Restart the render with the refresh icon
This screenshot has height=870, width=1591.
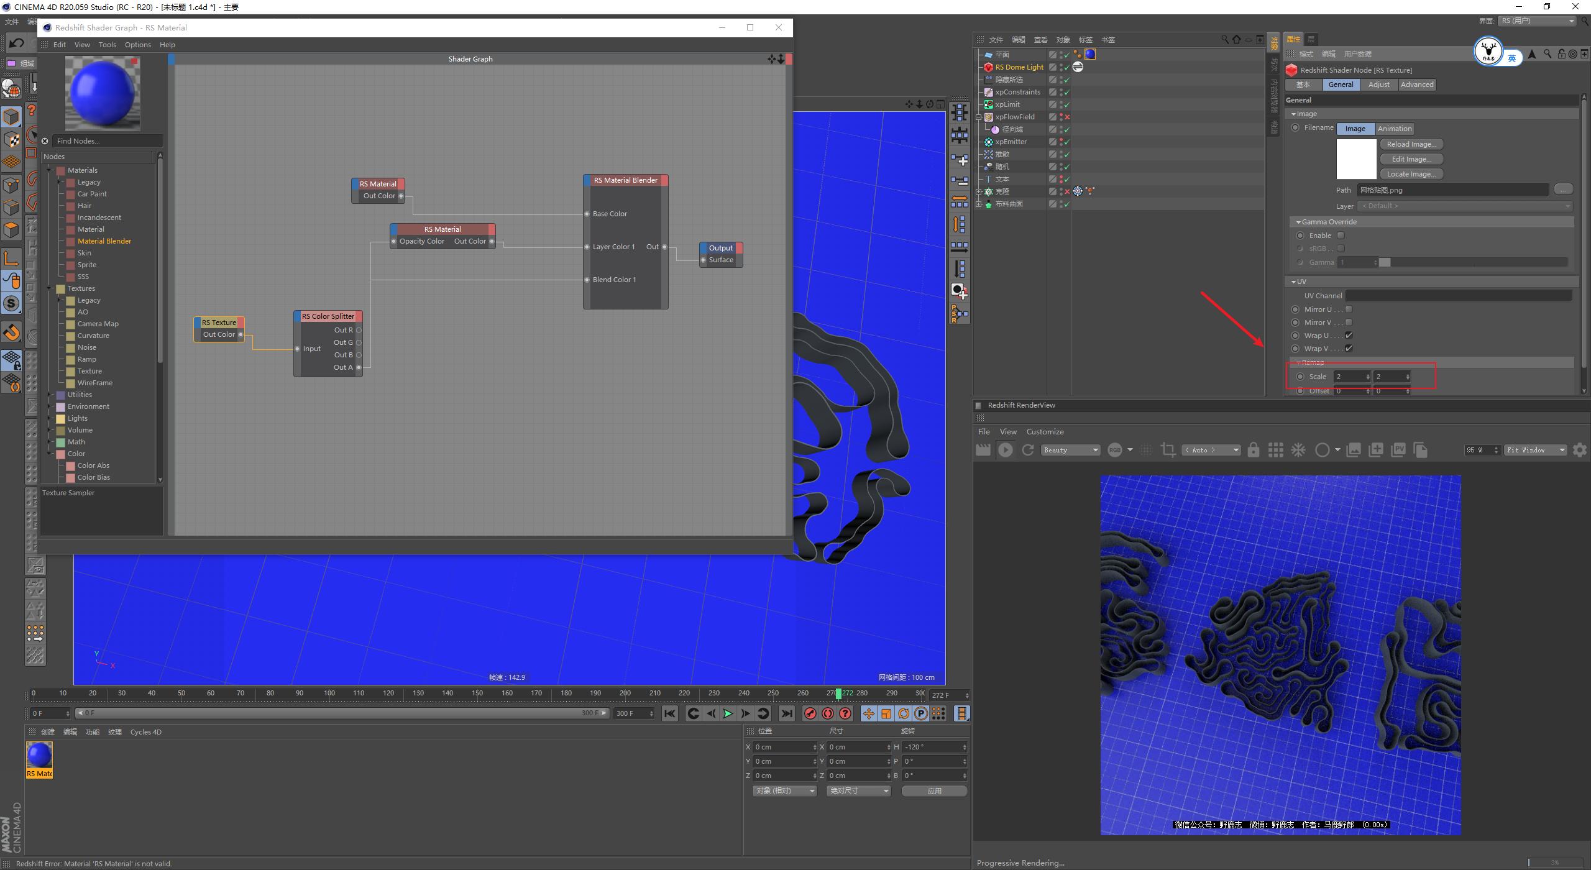point(1027,449)
